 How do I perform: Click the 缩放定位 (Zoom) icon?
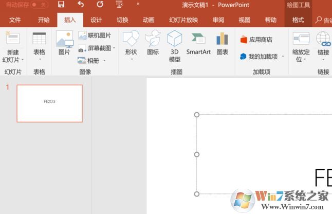point(301,39)
